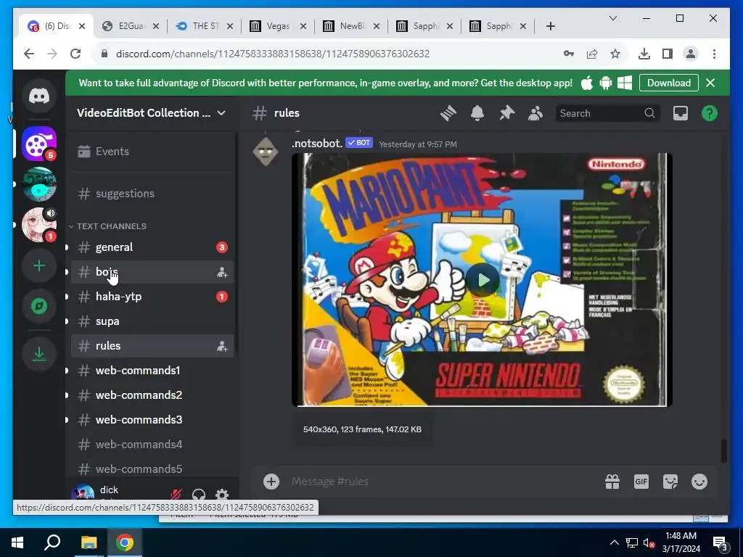Open the Events item
This screenshot has height=557, width=743.
pos(152,152)
